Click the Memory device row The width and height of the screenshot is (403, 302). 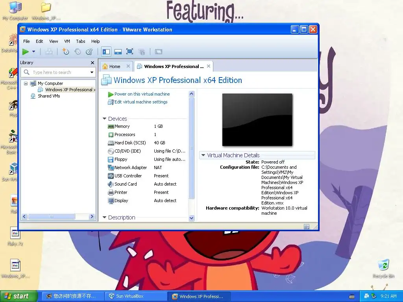146,126
